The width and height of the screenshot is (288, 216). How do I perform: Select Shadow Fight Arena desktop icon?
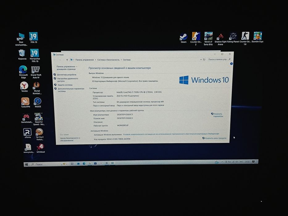click(x=220, y=39)
